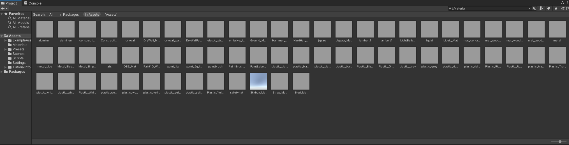The image size is (569, 145).
Task: Select the All Prefabs saved search
Action: tap(19, 27)
